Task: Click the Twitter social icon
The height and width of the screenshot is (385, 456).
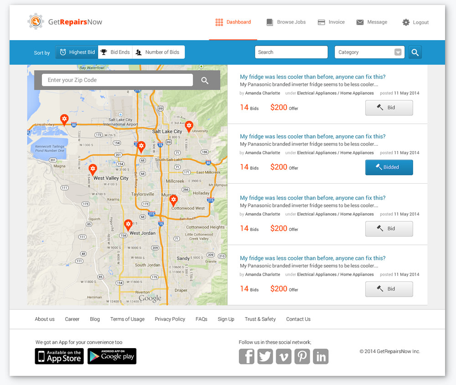Action: (265, 356)
